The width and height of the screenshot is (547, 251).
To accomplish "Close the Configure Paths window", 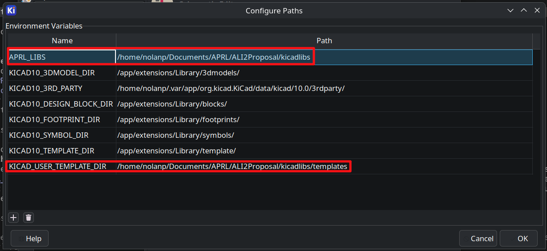I will (537, 10).
